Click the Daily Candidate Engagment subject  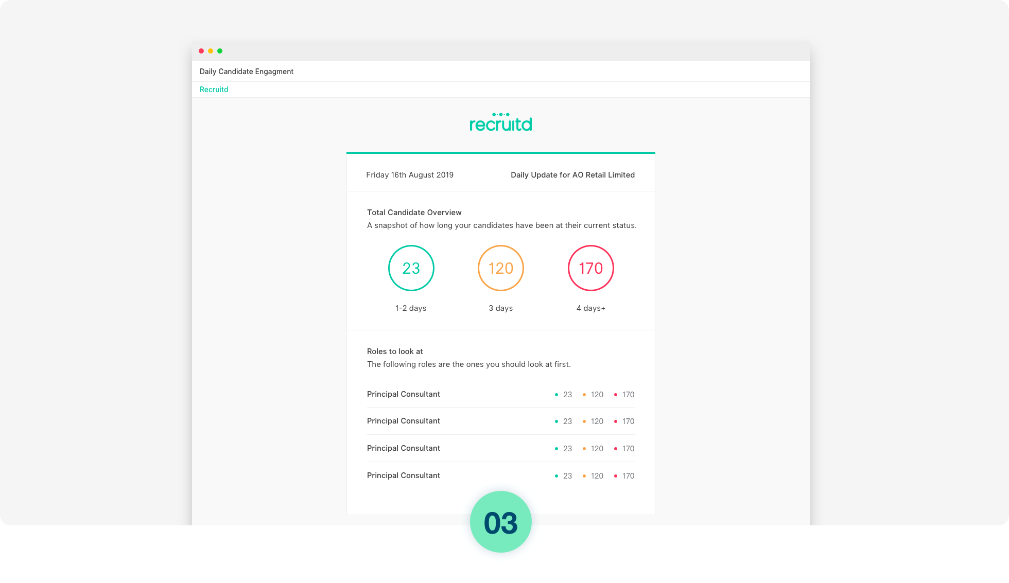click(x=246, y=72)
